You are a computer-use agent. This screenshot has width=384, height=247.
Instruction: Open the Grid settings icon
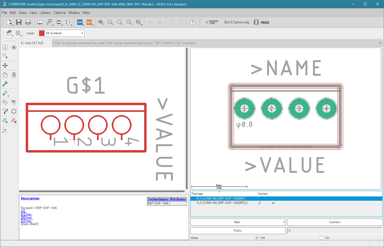click(18, 33)
